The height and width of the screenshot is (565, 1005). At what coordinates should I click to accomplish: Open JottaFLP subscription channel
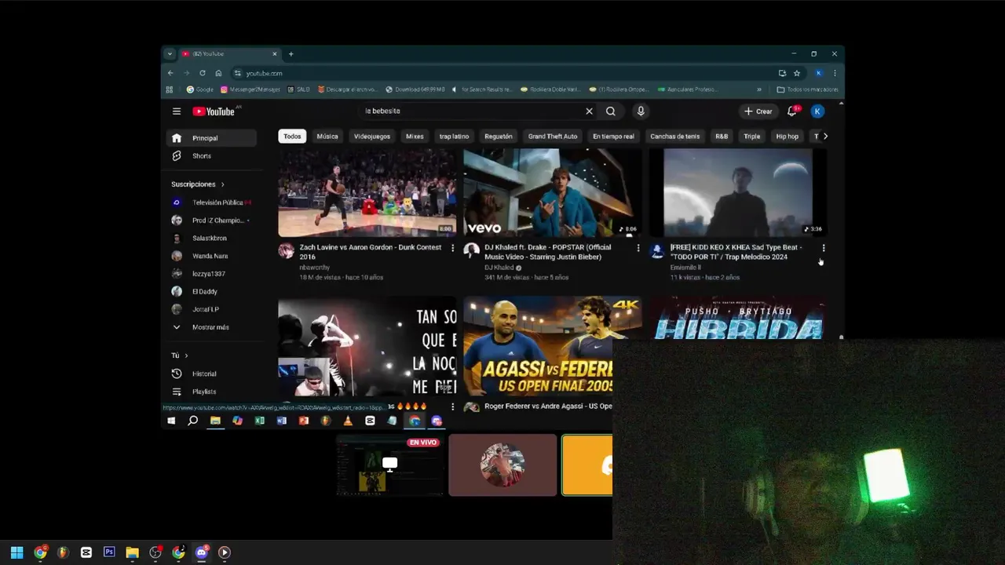pos(211,310)
